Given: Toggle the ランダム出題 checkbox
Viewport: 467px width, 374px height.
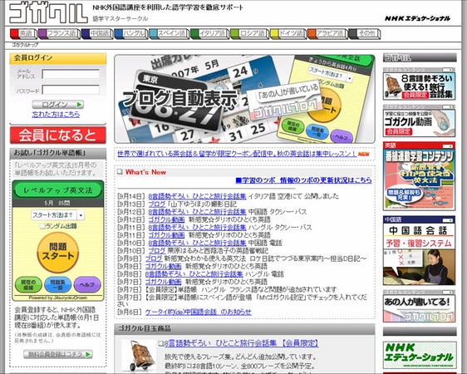Looking at the screenshot, I should click(42, 226).
